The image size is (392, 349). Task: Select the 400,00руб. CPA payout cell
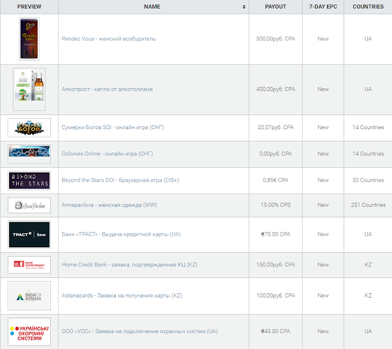tap(276, 89)
